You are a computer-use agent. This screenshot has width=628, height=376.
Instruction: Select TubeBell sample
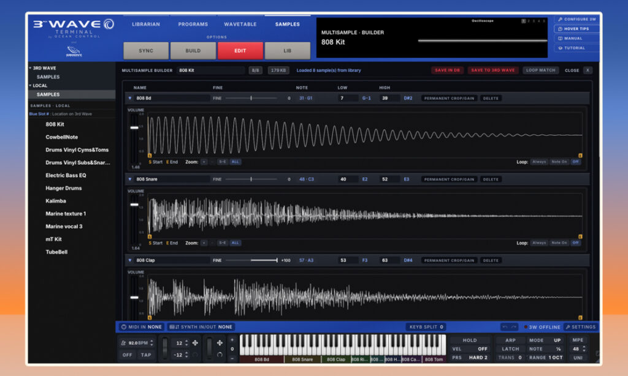(56, 252)
